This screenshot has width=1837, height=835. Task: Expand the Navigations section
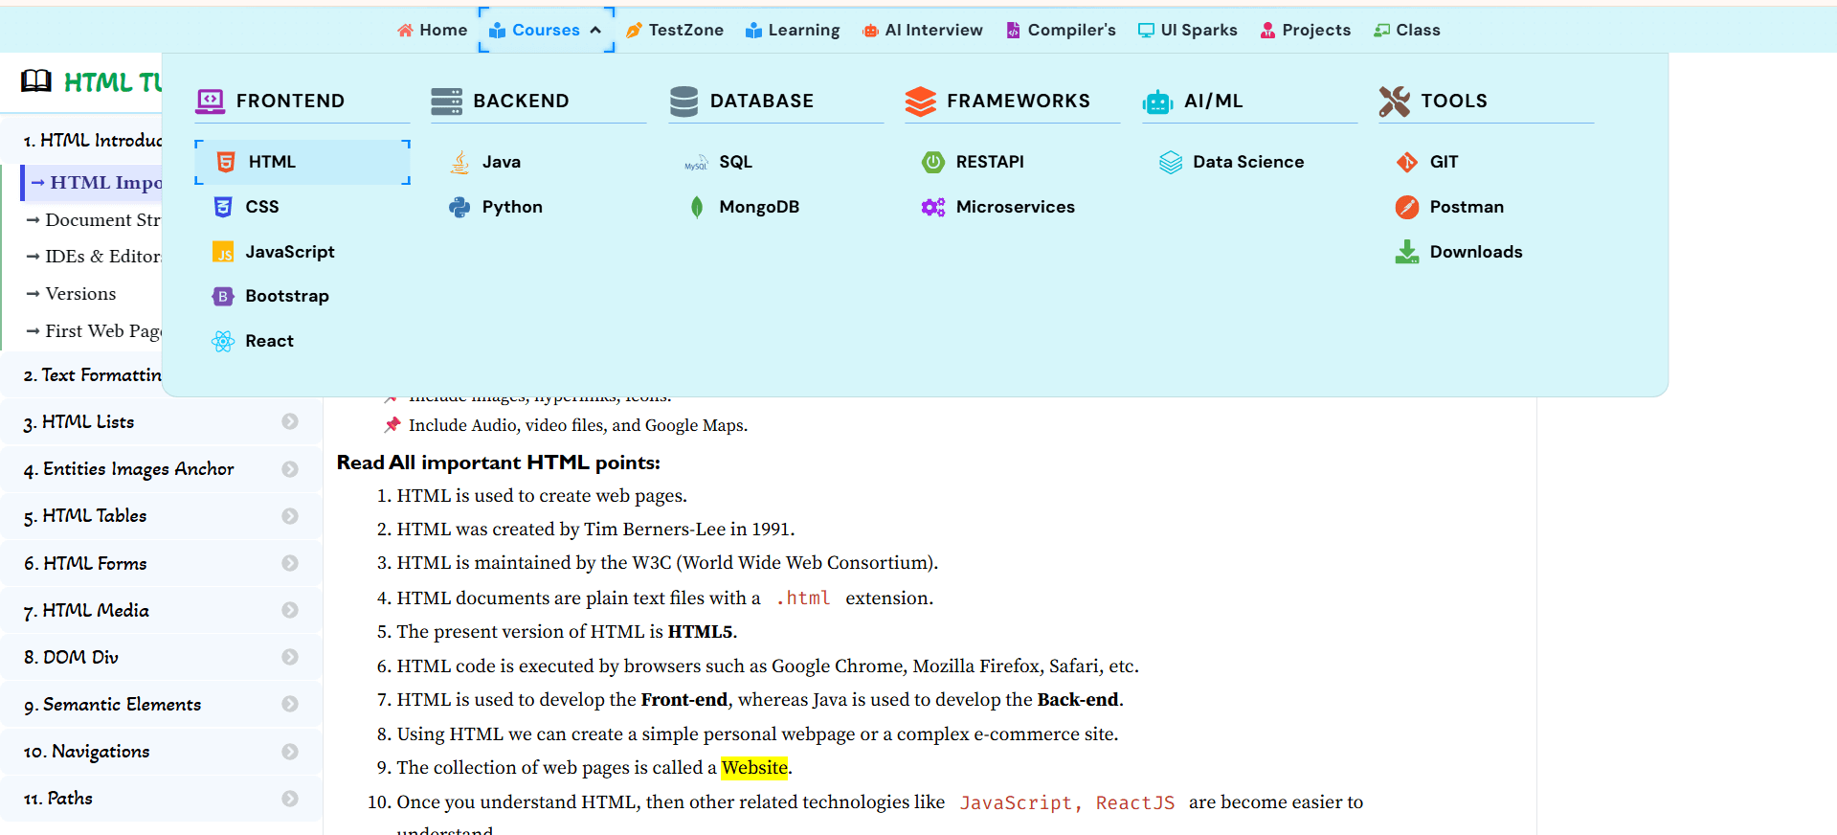point(290,752)
